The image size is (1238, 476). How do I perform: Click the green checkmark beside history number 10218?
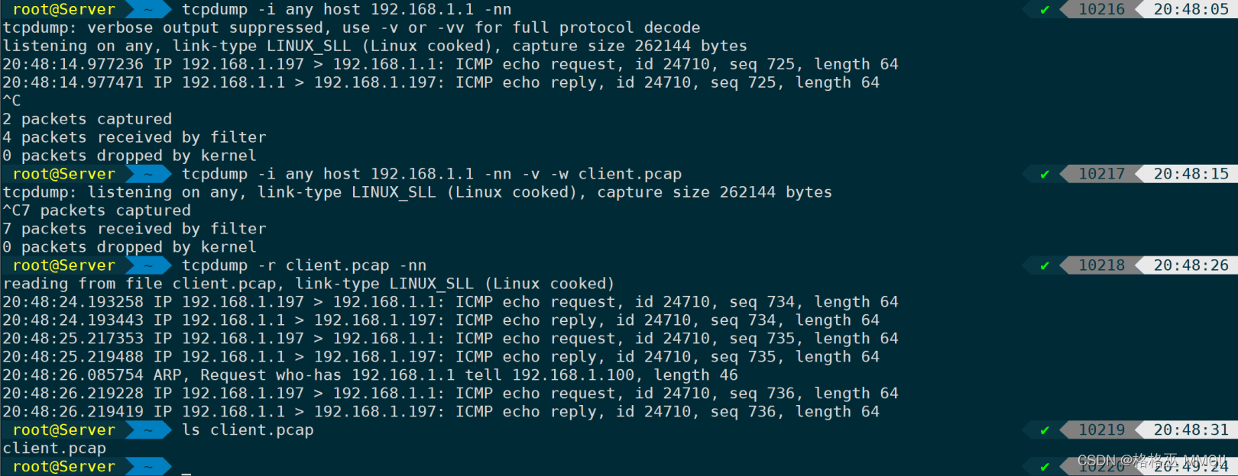point(1045,266)
